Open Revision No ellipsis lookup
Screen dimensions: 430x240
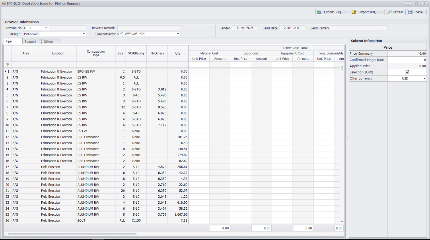pyautogui.click(x=47, y=28)
